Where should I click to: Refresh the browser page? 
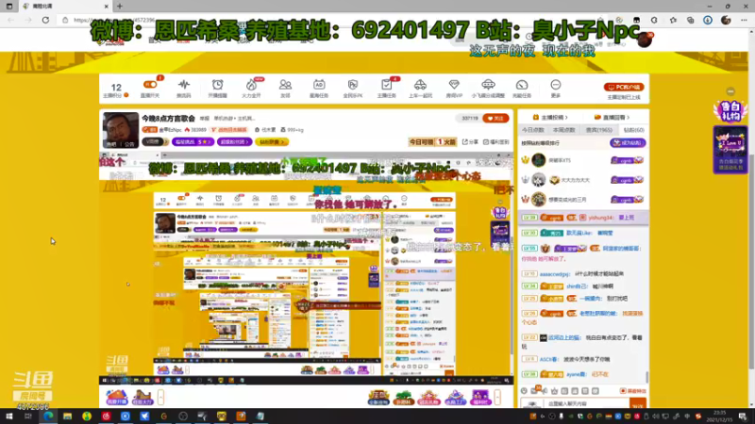[45, 20]
